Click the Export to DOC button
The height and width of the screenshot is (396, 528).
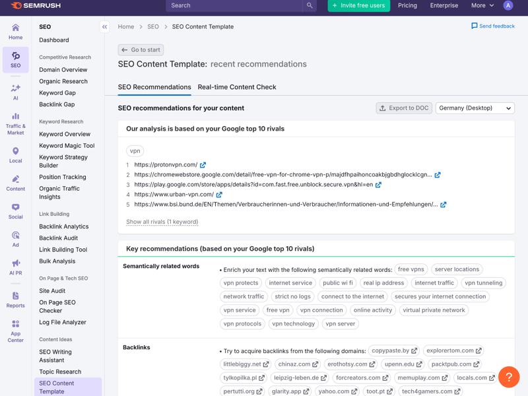[x=404, y=108]
